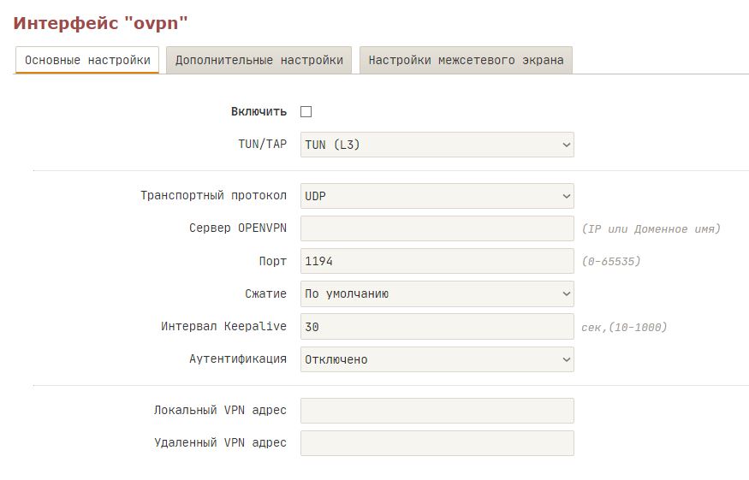749x480 pixels.
Task: Open Настройки межсетевого экрана tab
Action: (x=466, y=60)
